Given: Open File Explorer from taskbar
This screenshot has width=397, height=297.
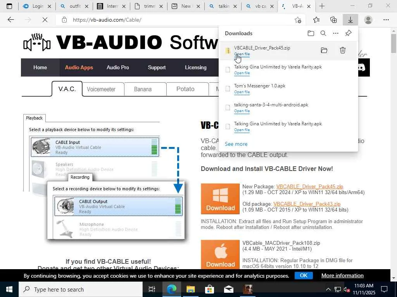Looking at the screenshot, I should [x=191, y=289].
